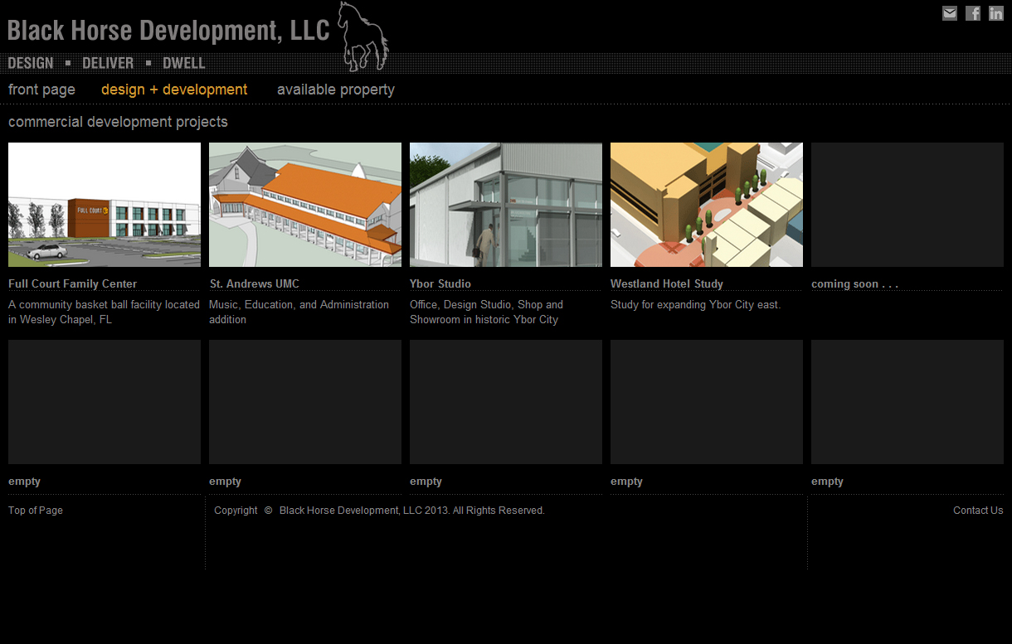Screen dimensions: 1012x644
Task: Click Full Court Family Center title
Action: tap(73, 283)
